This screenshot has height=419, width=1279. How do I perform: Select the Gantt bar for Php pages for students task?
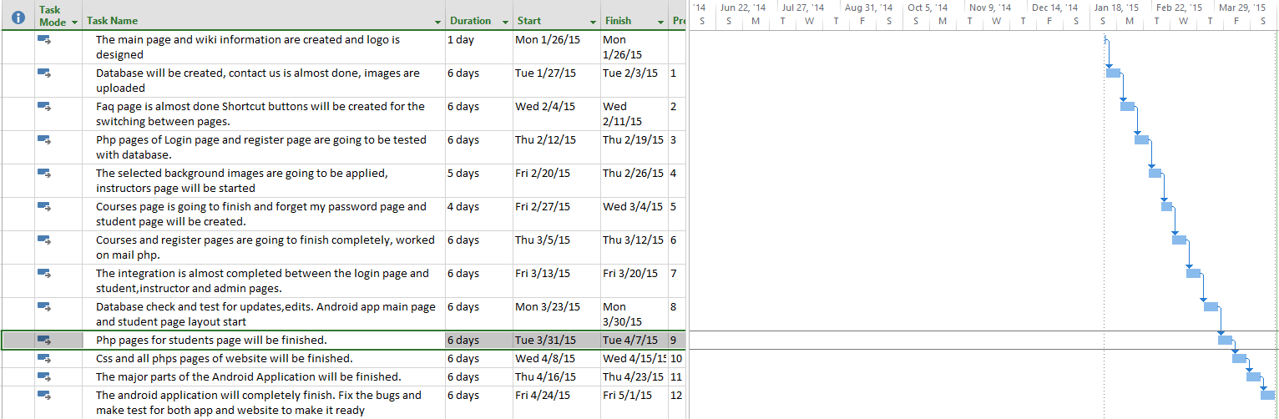point(1225,340)
